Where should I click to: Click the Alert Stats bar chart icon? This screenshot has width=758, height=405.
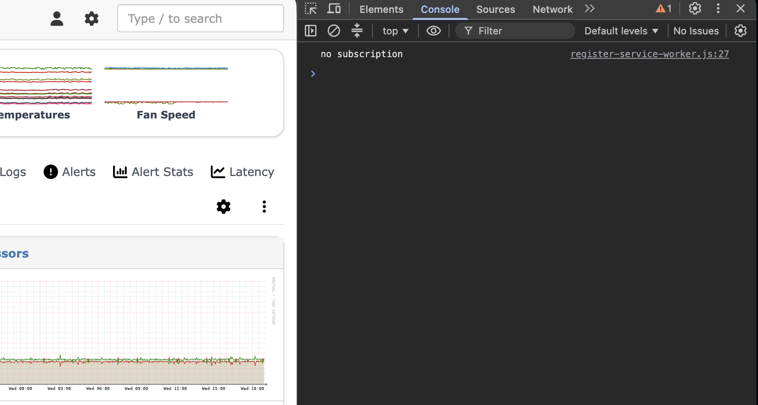coord(120,172)
